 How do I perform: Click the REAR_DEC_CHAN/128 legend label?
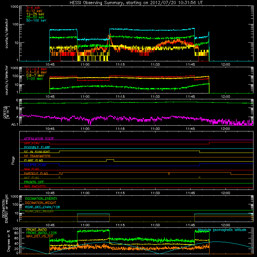point(42,207)
